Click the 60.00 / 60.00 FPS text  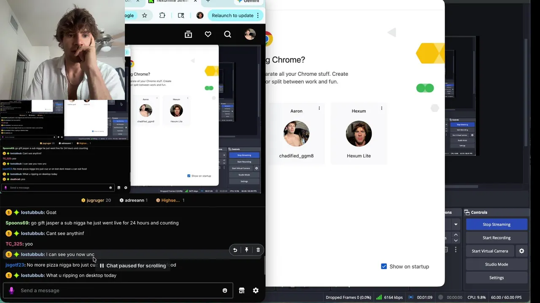pos(506,298)
